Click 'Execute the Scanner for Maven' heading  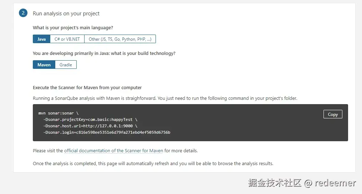(87, 88)
